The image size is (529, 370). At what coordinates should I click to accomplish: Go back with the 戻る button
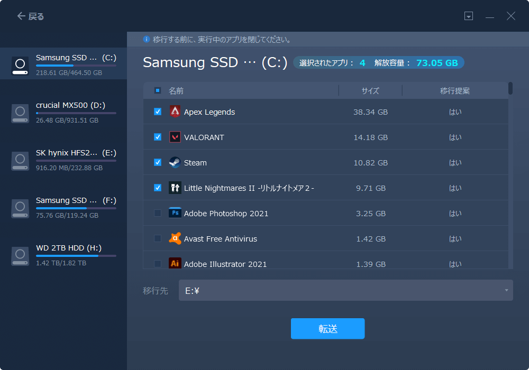[30, 16]
